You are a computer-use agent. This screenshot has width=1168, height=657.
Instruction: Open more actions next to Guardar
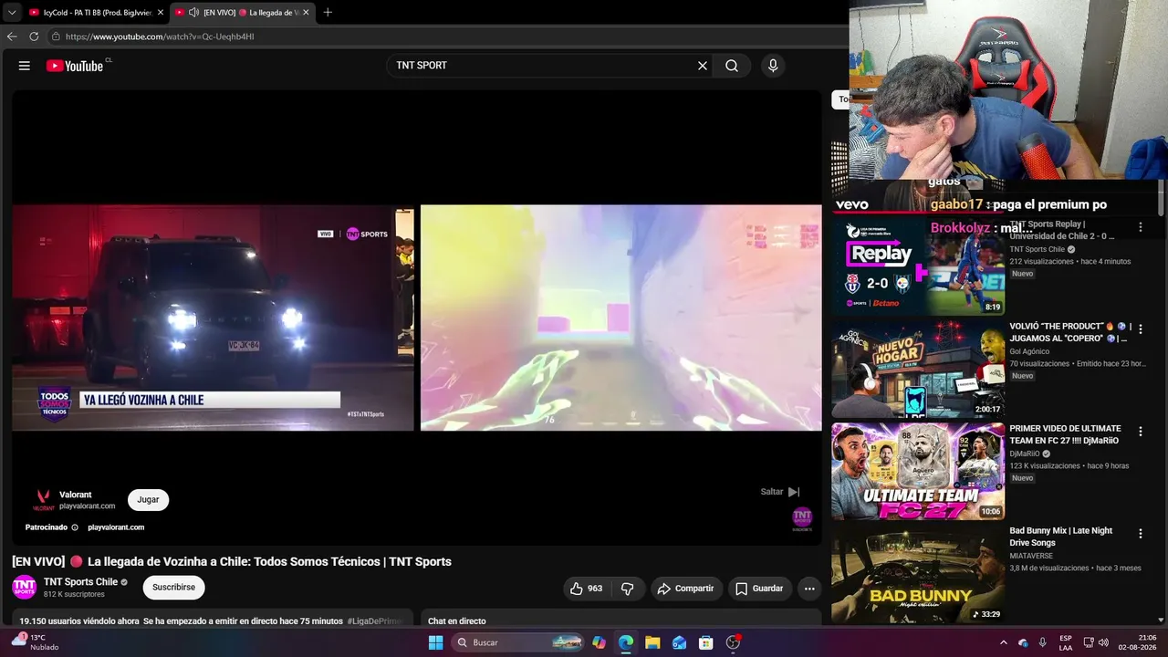808,589
